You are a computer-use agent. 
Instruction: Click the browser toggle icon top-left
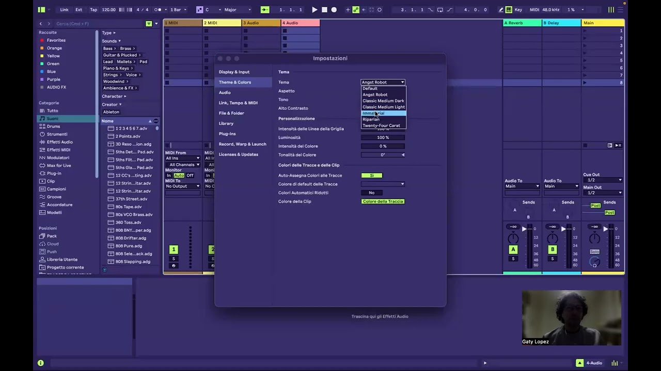click(41, 9)
